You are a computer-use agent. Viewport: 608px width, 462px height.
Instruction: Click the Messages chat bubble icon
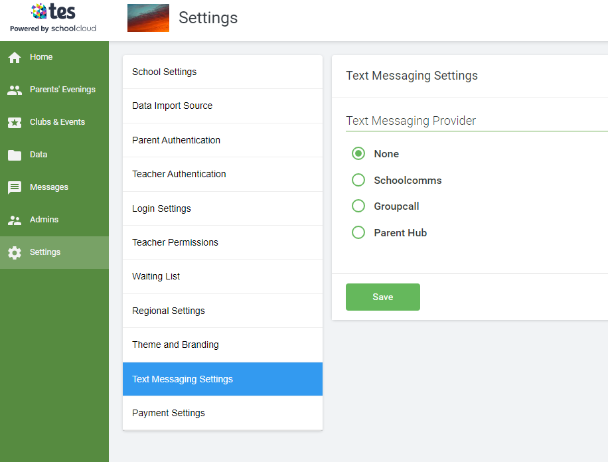(x=15, y=188)
